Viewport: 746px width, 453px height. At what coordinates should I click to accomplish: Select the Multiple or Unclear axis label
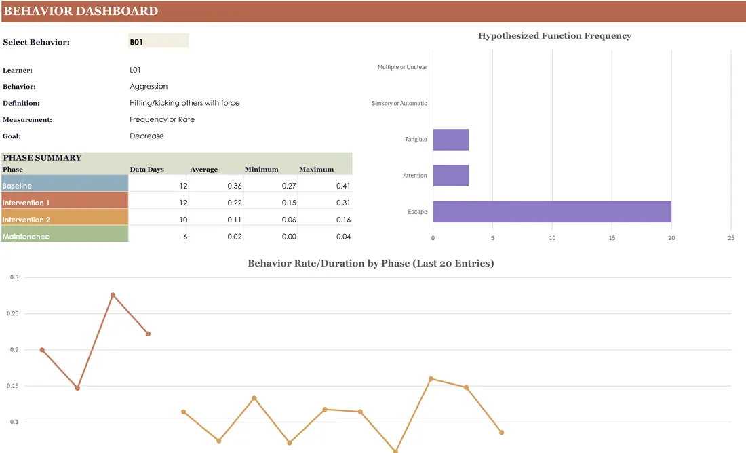[x=402, y=67]
